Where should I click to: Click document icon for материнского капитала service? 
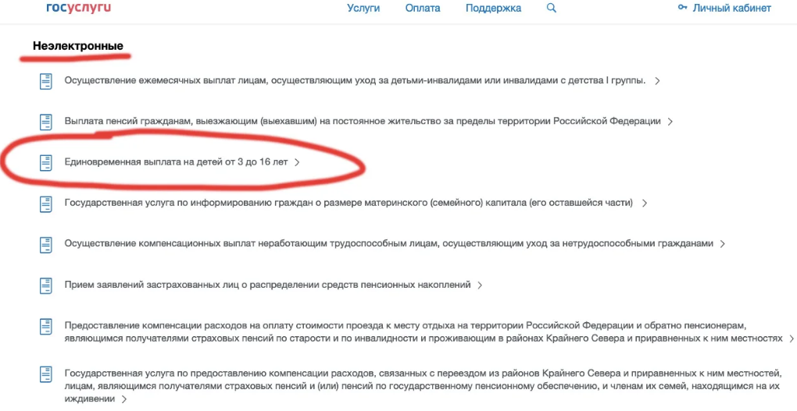[46, 204]
